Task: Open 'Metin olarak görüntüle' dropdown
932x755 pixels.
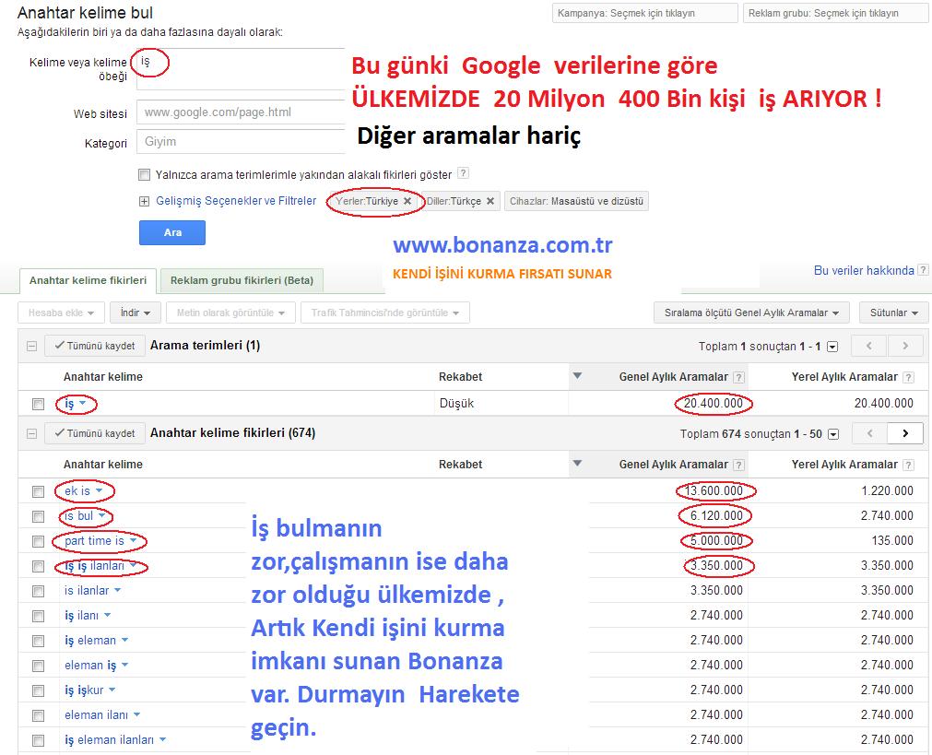Action: point(230,313)
